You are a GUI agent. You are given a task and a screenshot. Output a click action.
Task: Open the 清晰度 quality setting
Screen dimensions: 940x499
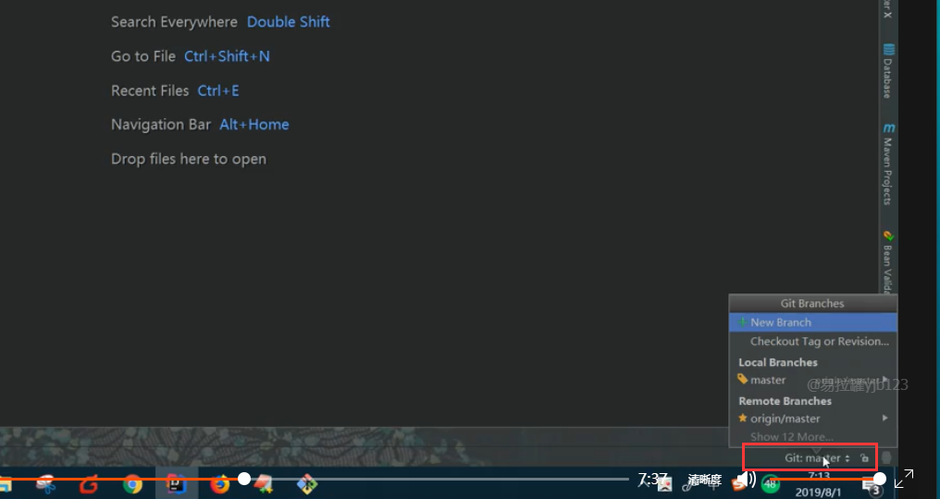click(x=704, y=480)
